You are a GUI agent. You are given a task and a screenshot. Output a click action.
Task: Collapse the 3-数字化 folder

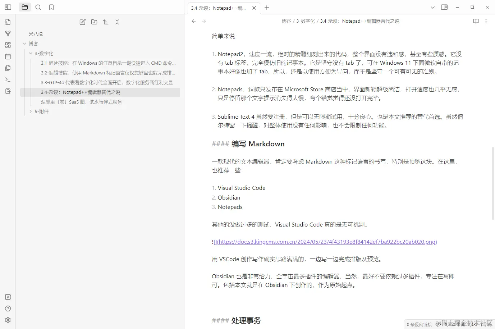[31, 53]
